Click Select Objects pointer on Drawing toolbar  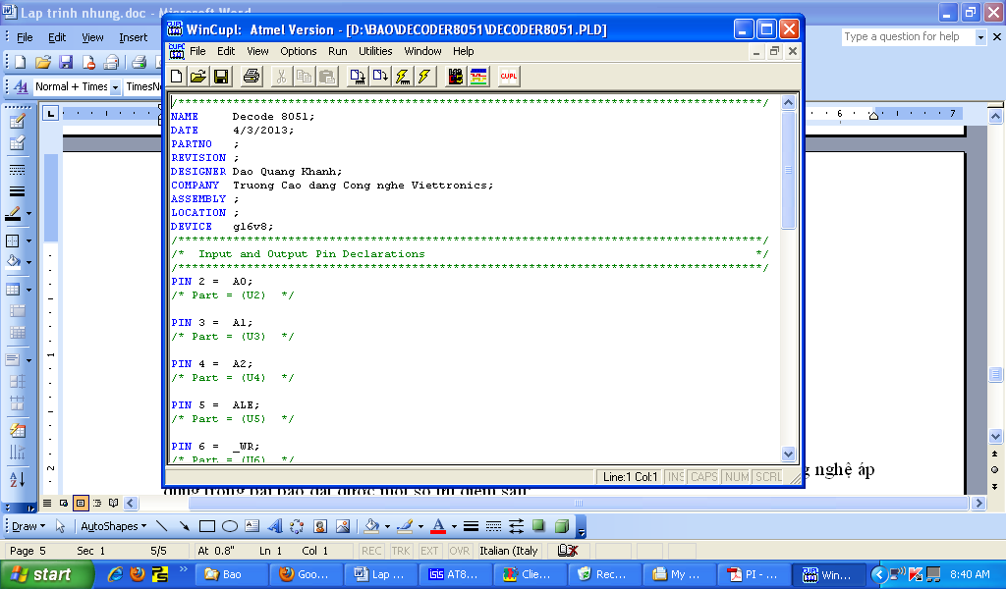[60, 526]
